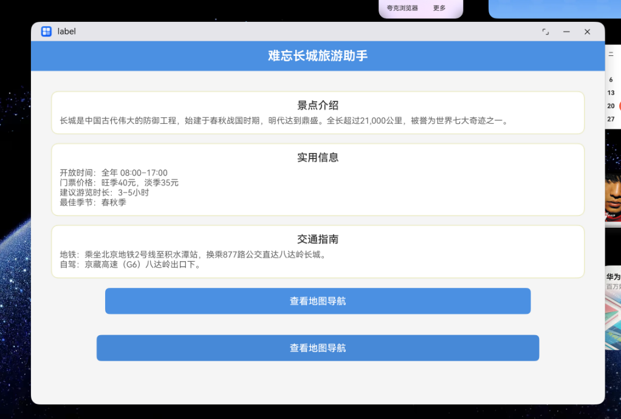Select date 20 in the calendar widget
Image resolution: width=621 pixels, height=419 pixels.
pyautogui.click(x=610, y=106)
